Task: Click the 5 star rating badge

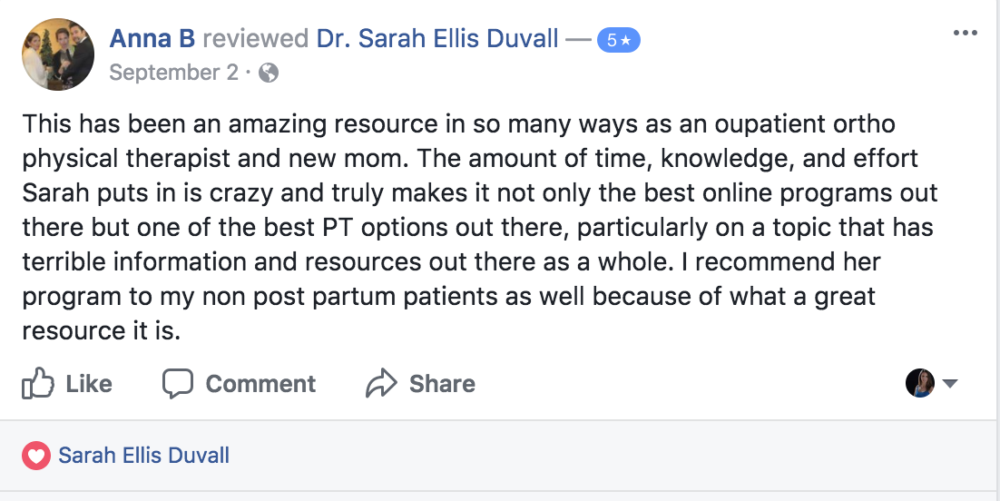Action: click(x=619, y=41)
